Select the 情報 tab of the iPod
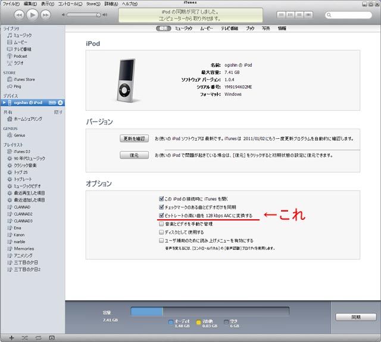This screenshot has height=342, width=381. pyautogui.click(x=282, y=28)
